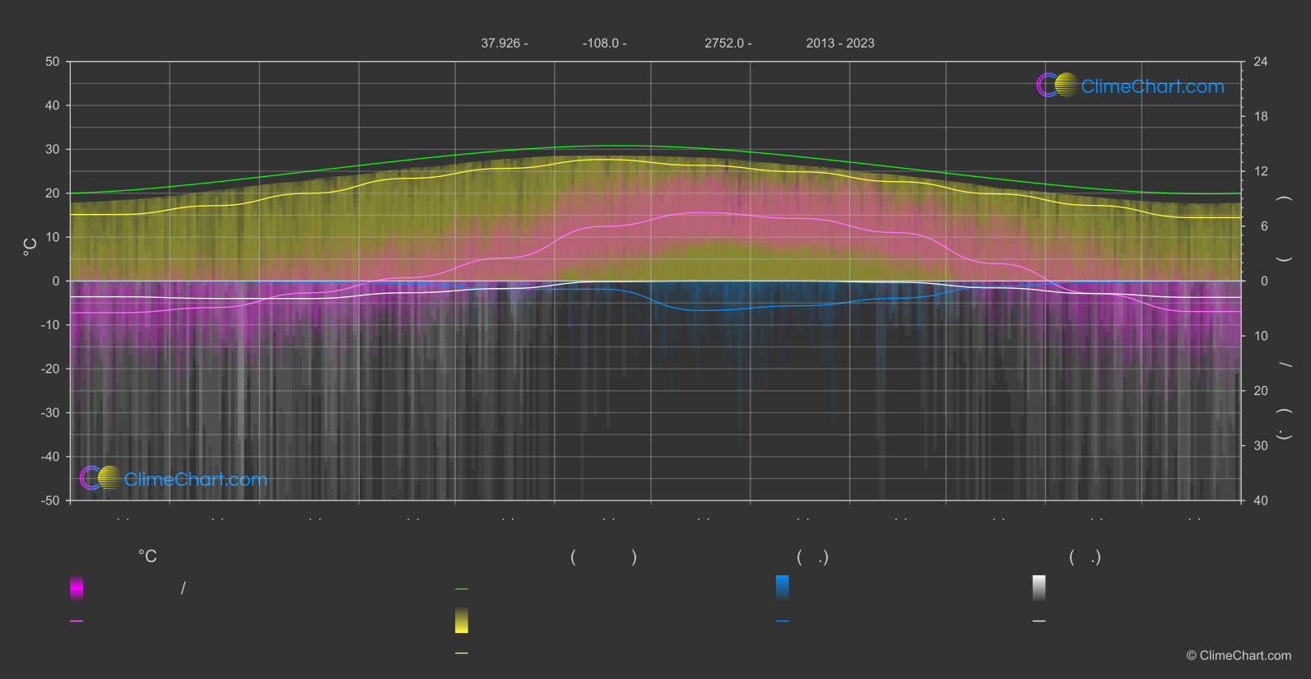This screenshot has width=1311, height=679.
Task: Click the vertical °C axis title
Action: (30, 247)
